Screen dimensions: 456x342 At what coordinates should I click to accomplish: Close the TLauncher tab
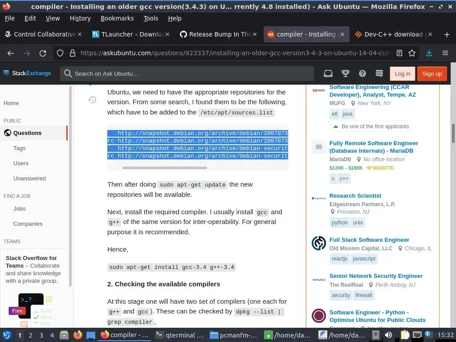(167, 34)
